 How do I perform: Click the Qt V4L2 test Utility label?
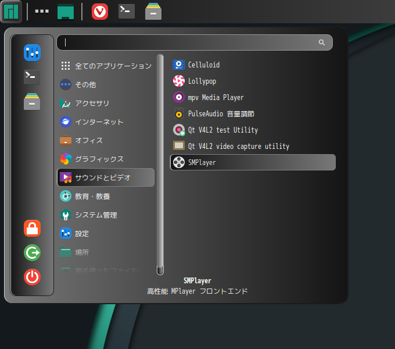click(x=223, y=130)
